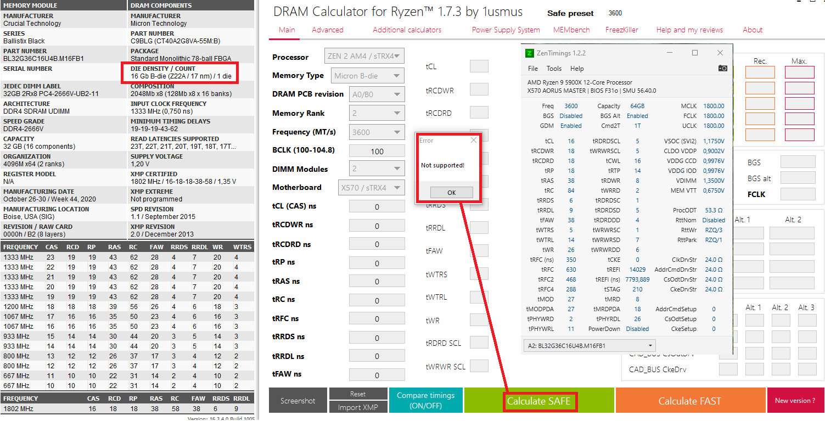Open the MEMbench tab

573,30
